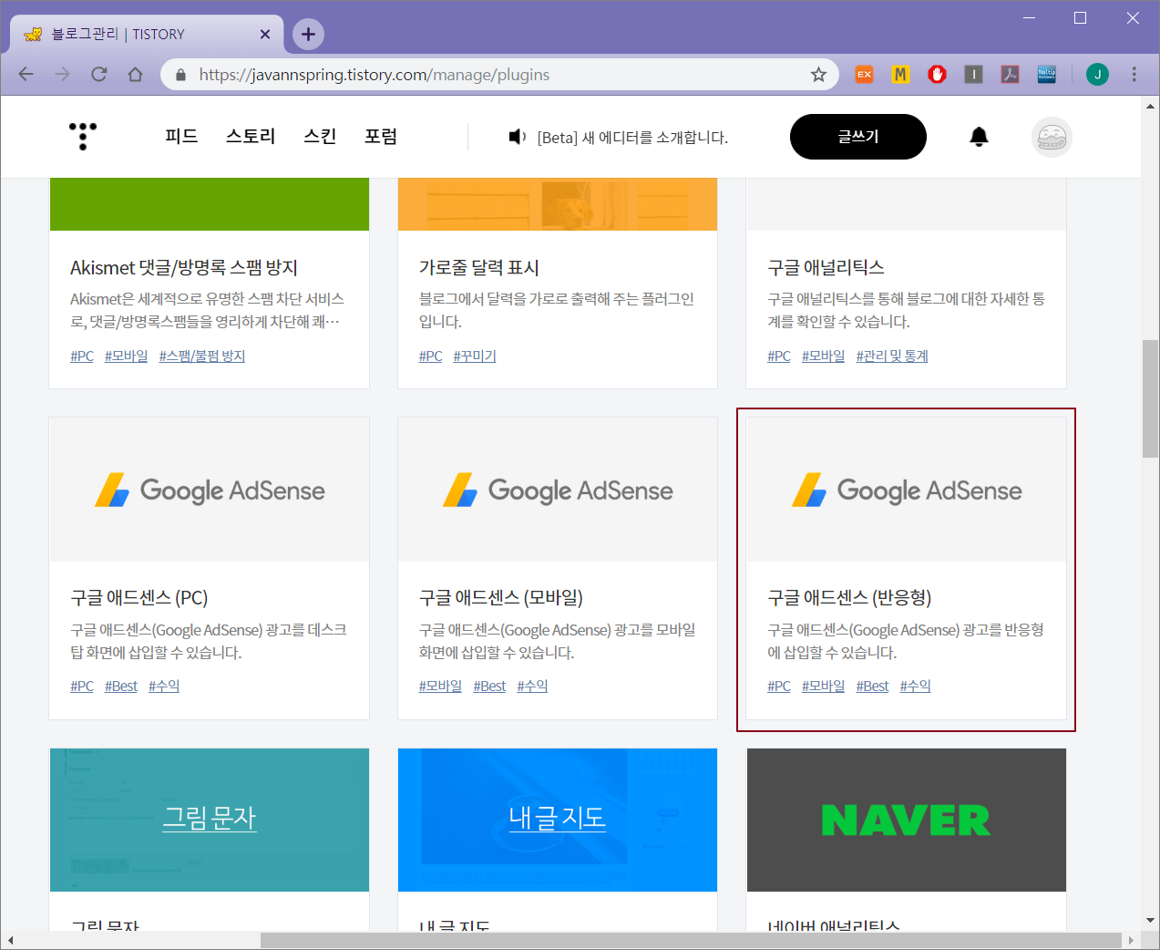1160x950 pixels.
Task: Open the 구글 애널리틱스 plugin title
Action: pyautogui.click(x=826, y=268)
